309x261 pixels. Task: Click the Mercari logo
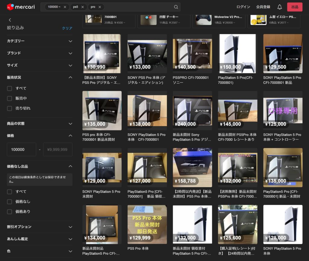(x=21, y=7)
